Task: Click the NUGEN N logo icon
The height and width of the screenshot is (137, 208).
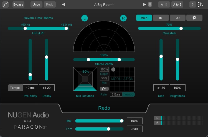Action: [x=201, y=4]
